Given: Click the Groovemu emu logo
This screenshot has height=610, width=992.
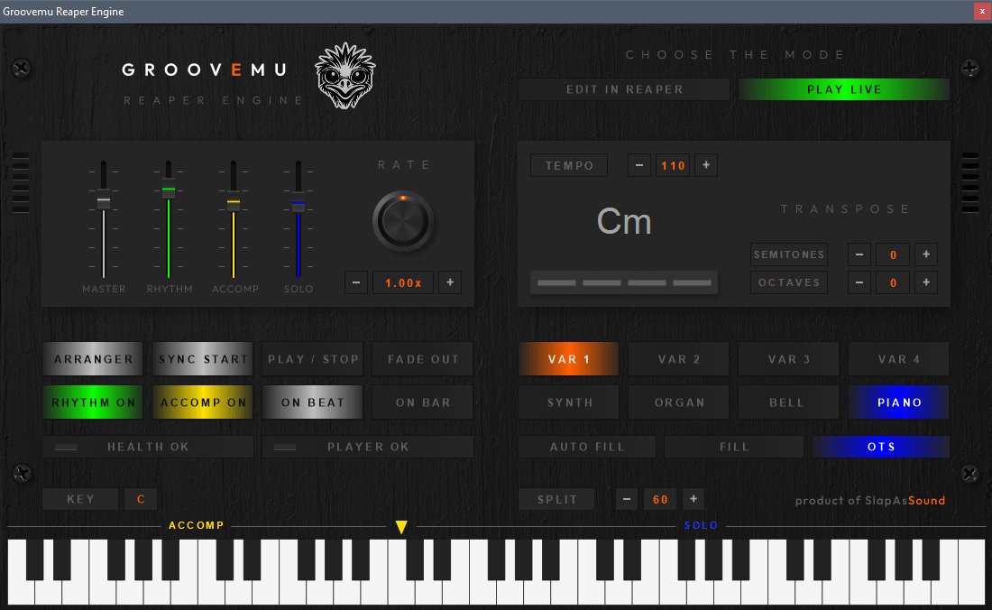Looking at the screenshot, I should [345, 76].
